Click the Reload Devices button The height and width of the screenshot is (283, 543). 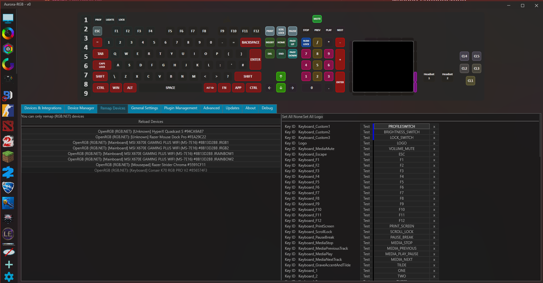click(151, 122)
